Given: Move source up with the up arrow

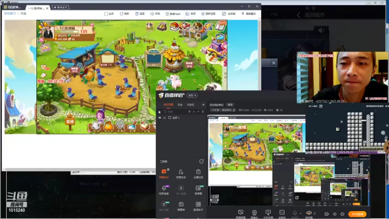Looking at the screenshot, I should 194,112.
